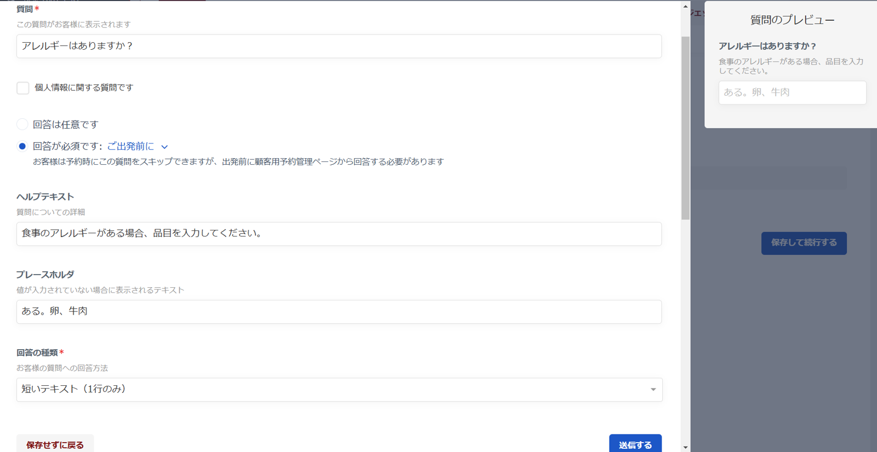877x452 pixels.
Task: Open the ご出発前に timing dropdown
Action: [x=132, y=146]
